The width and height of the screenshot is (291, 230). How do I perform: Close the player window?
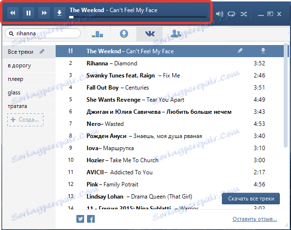pos(279,14)
